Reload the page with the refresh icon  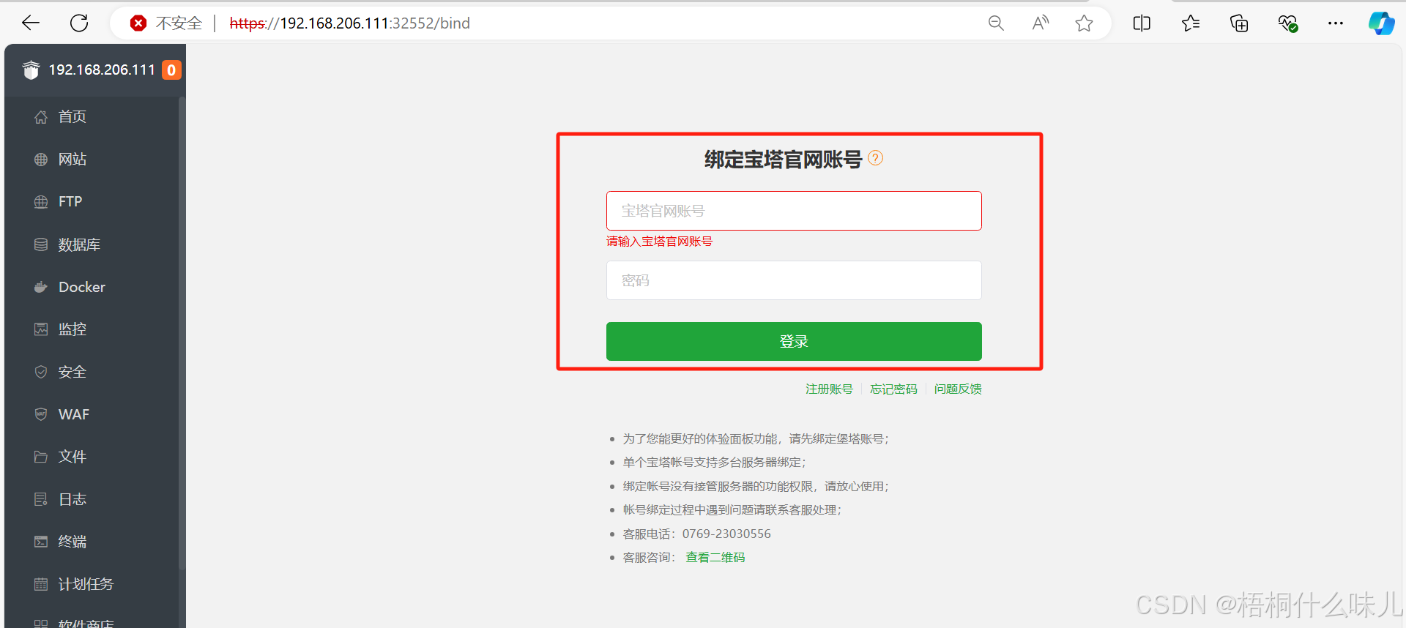pyautogui.click(x=79, y=23)
